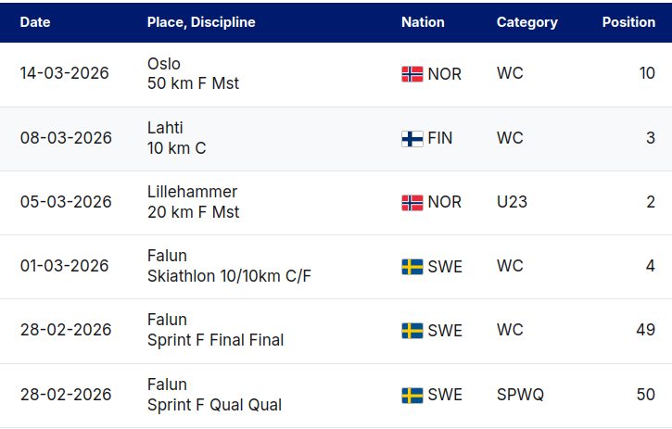Open the Falun Sprint F Qual result
Viewport: 672px width, 429px height.
[x=214, y=395]
